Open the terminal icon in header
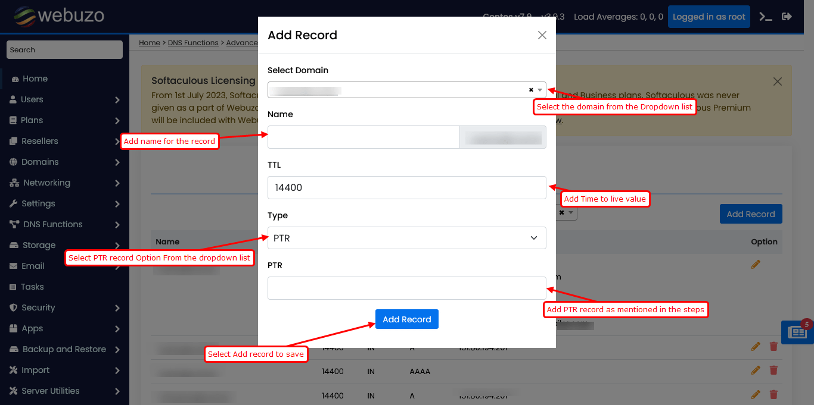Viewport: 814px width, 405px height. coord(766,17)
